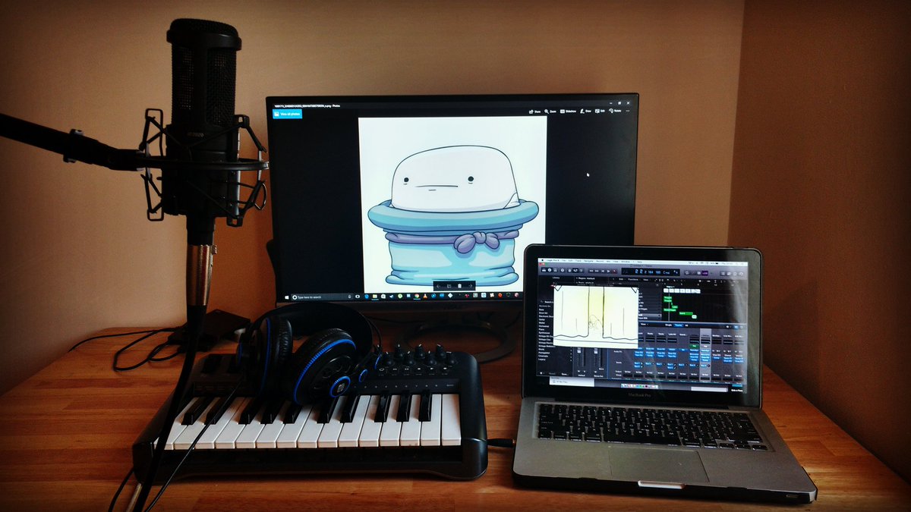Open the Navigate menu in Logic Pro
This screenshot has width=911, height=512.
click(x=588, y=261)
